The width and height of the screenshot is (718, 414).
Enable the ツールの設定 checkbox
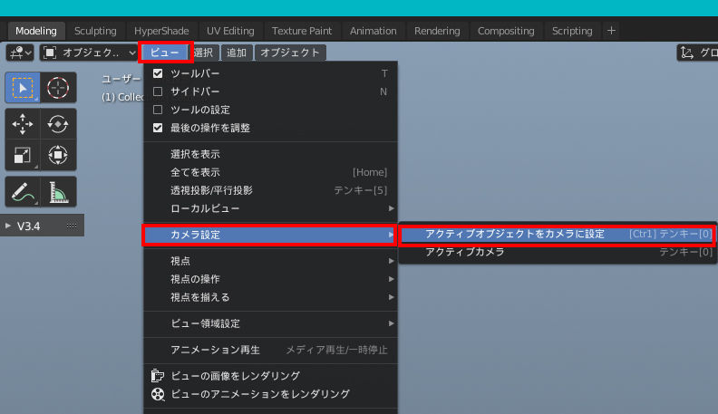pyautogui.click(x=158, y=110)
